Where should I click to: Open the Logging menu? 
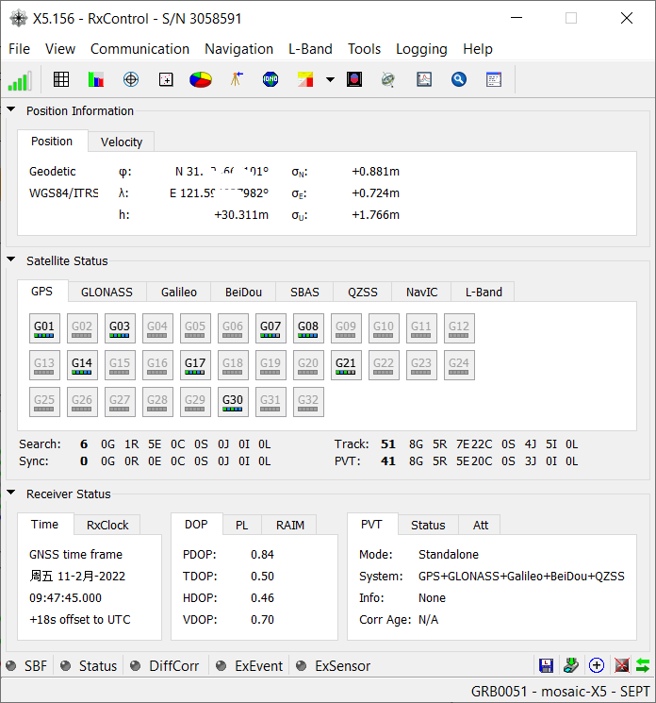coord(421,49)
